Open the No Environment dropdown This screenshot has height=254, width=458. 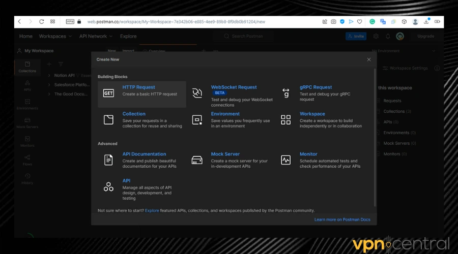pyautogui.click(x=403, y=51)
